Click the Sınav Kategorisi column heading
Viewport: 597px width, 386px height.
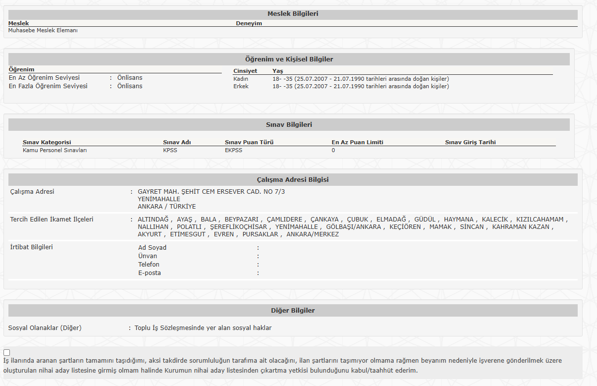click(x=47, y=142)
